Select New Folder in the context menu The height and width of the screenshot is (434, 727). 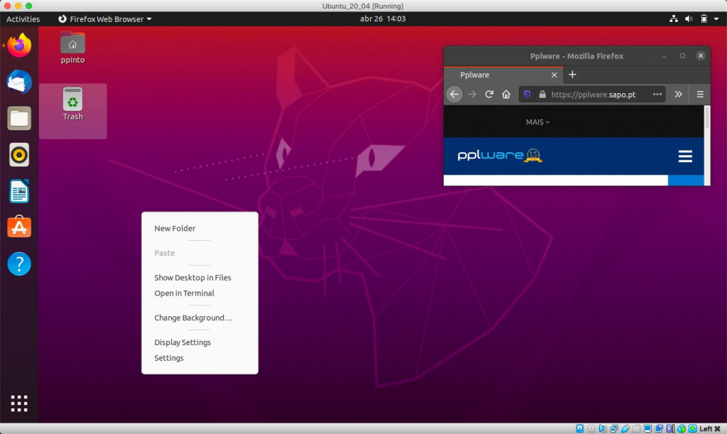[175, 228]
